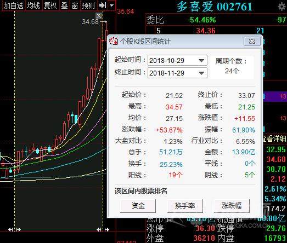Click the stock title 多喜爱 002761

pyautogui.click(x=215, y=7)
